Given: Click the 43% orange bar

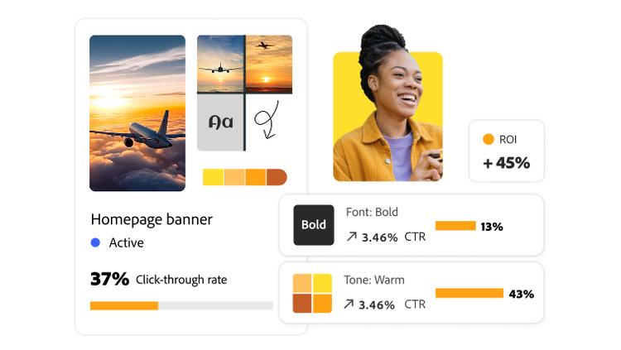Looking at the screenshot, I should (x=469, y=293).
